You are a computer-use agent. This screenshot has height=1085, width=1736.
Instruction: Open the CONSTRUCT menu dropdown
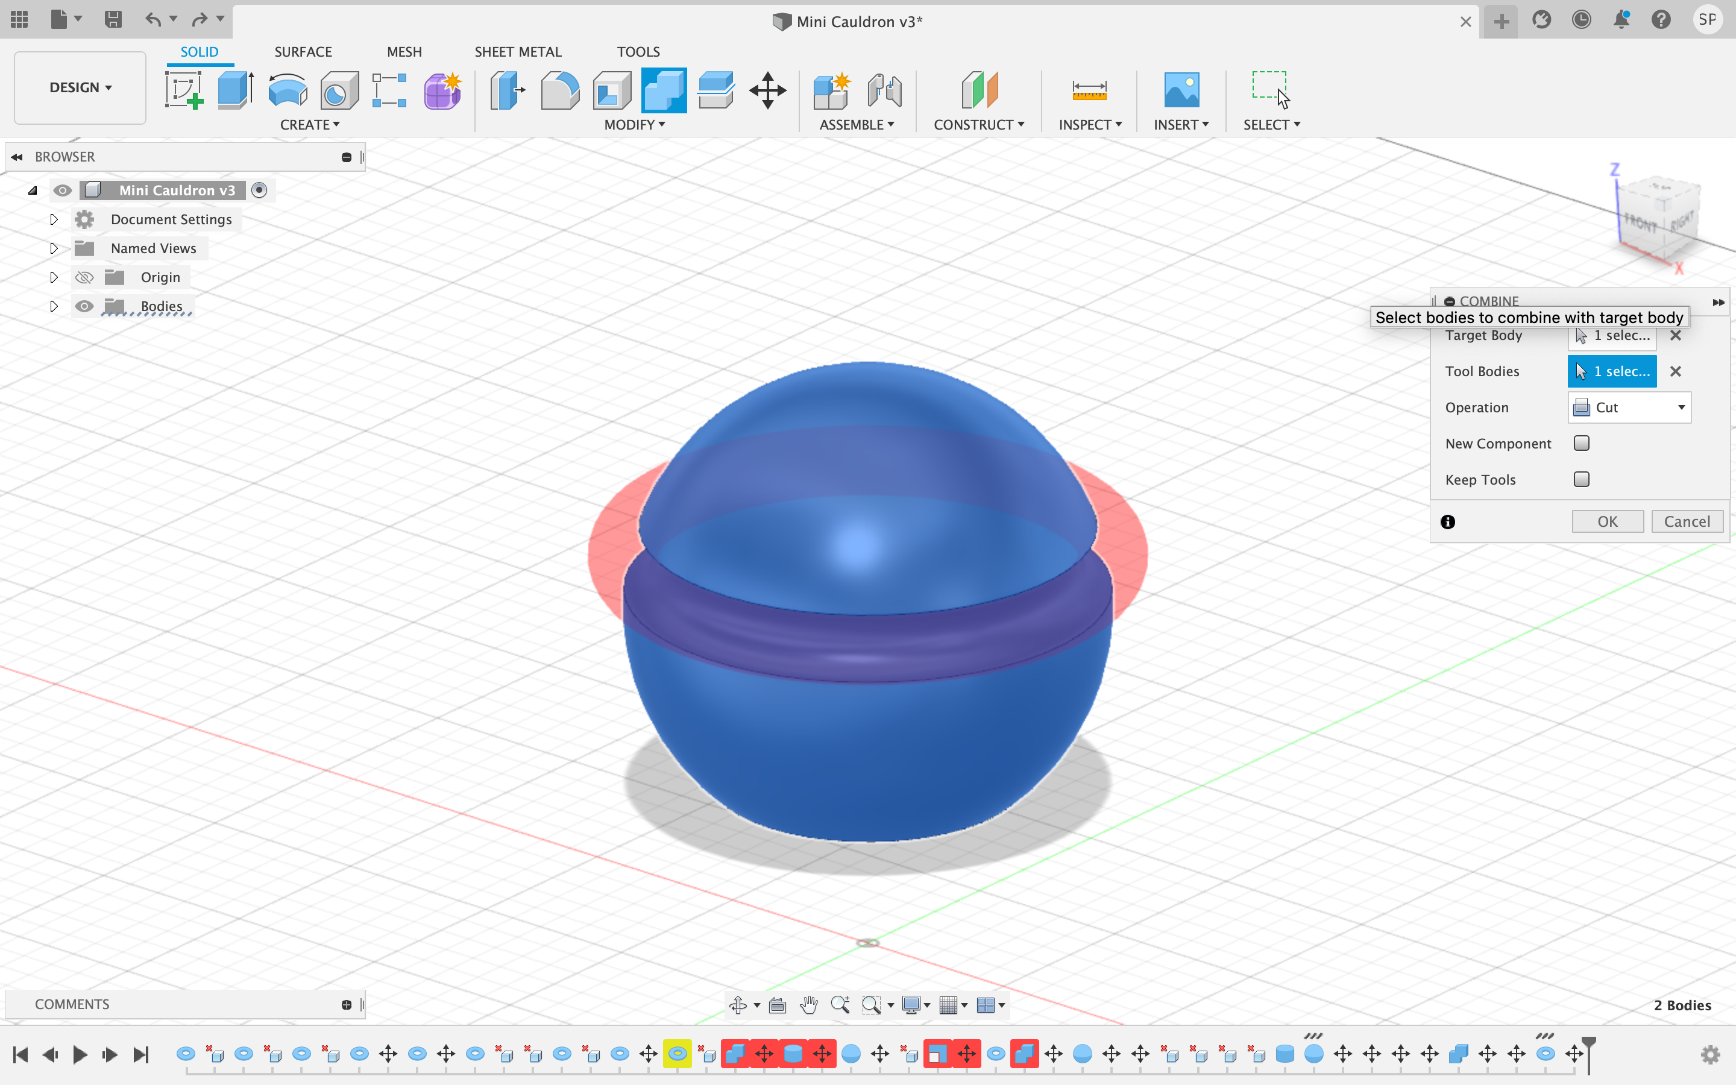(979, 125)
